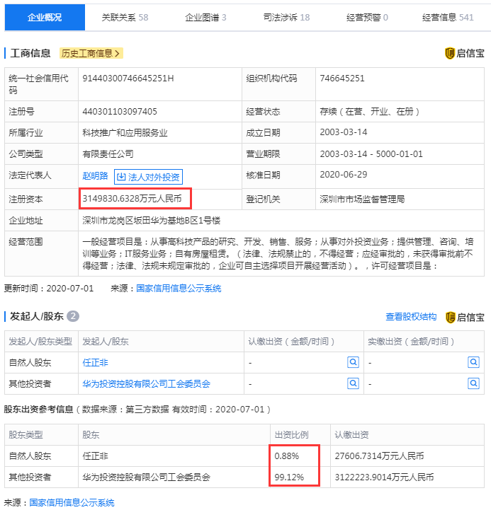Open shareholder 任正非 link

click(95, 362)
